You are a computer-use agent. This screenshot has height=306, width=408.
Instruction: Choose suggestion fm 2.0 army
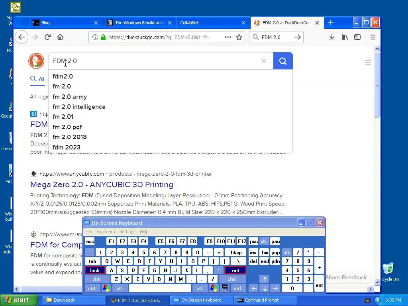[x=171, y=97]
